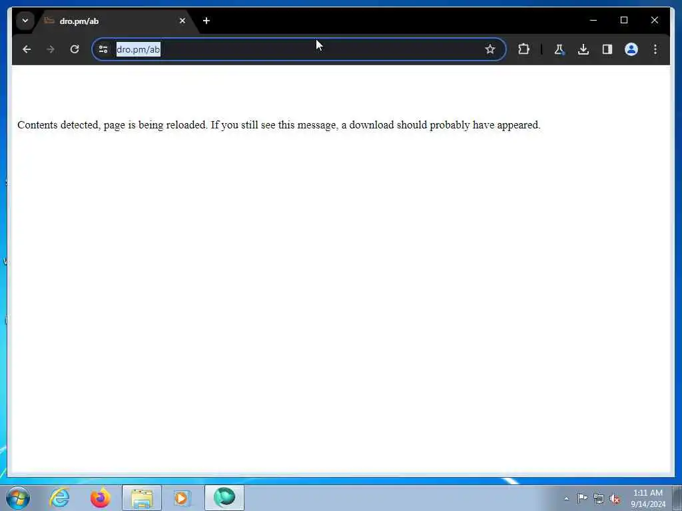The width and height of the screenshot is (682, 511).
Task: Bookmark this tab with the star icon
Action: pyautogui.click(x=490, y=49)
